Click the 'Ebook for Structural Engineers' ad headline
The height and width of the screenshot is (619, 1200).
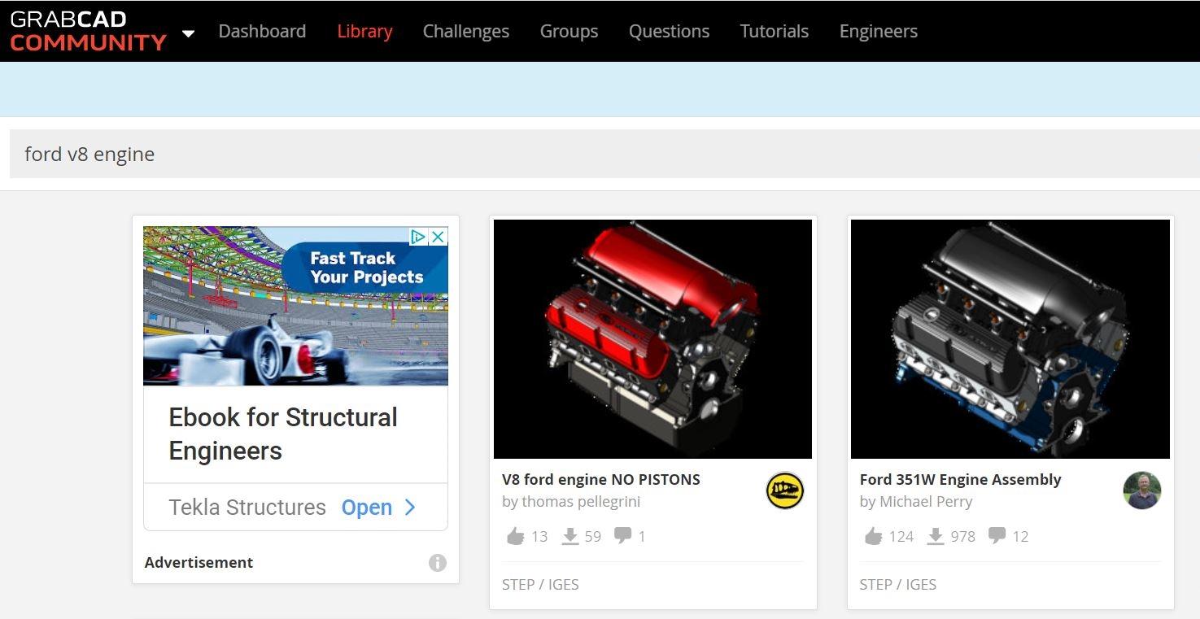tap(282, 434)
